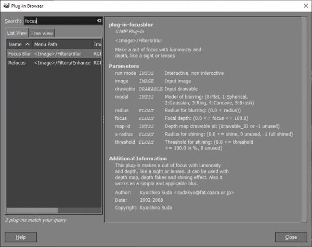Sort by the Menu Path column header
Viewport: 312px width, 247px height.
(x=62, y=44)
